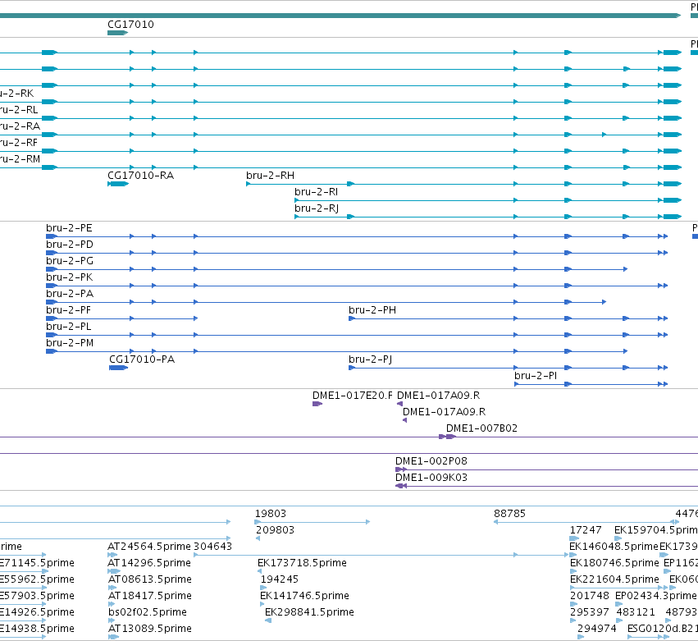
Task: Click the CG17010 gene label
Action: tap(130, 24)
